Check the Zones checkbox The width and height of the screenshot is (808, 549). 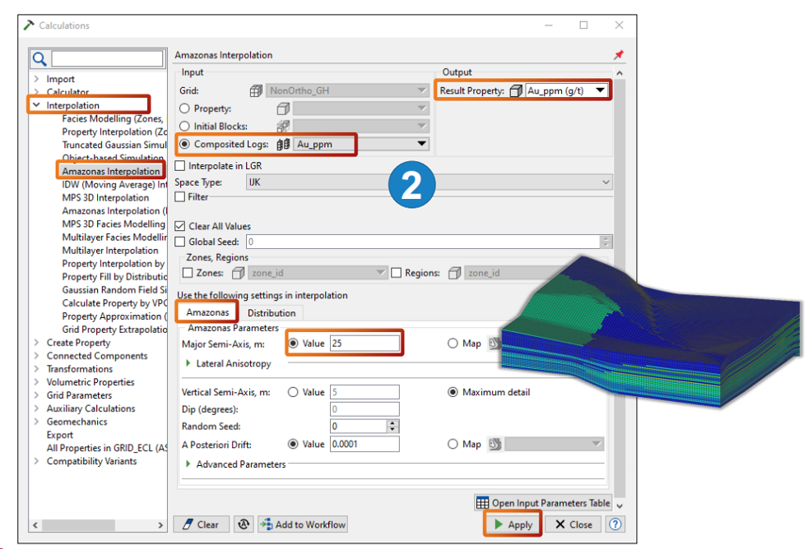tap(188, 273)
